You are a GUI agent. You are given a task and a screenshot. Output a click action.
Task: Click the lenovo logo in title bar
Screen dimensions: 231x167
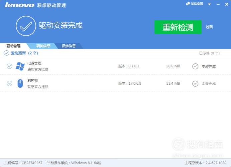20,5
